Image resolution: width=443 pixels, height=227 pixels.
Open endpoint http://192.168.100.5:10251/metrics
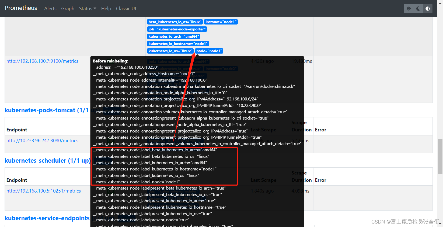click(x=44, y=191)
